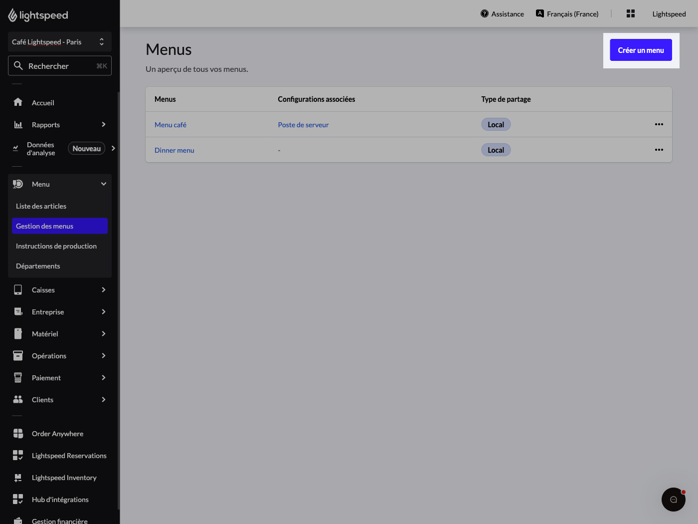This screenshot has height=524, width=698.
Task: Click the Local badge in Menu café row
Action: pyautogui.click(x=496, y=124)
